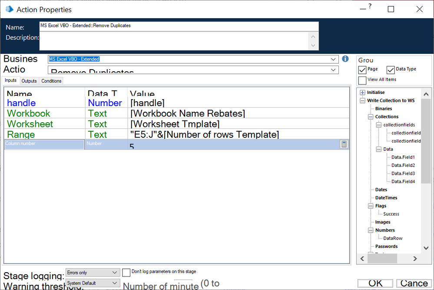Check Don't log parameters on this stage

click(126, 272)
